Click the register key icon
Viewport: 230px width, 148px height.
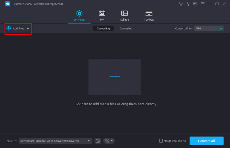click(x=188, y=4)
